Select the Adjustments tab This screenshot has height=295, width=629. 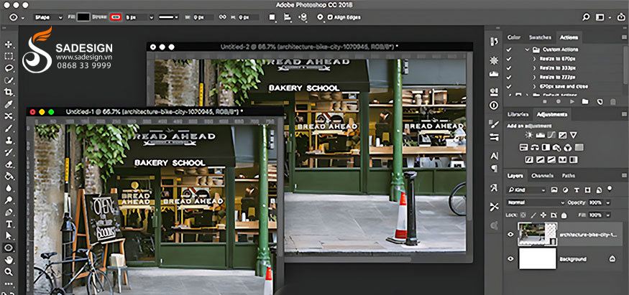coord(551,114)
